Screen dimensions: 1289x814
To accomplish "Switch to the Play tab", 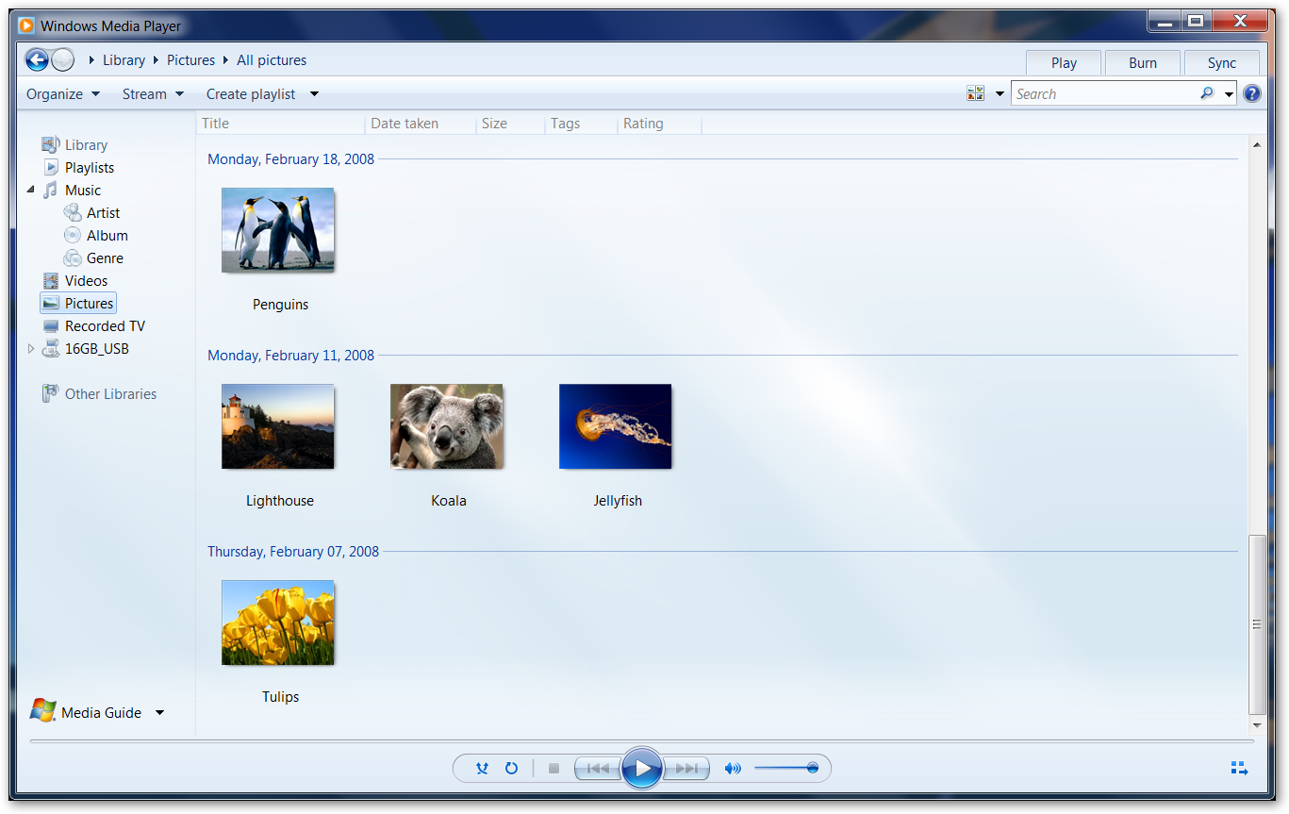I will click(1064, 63).
